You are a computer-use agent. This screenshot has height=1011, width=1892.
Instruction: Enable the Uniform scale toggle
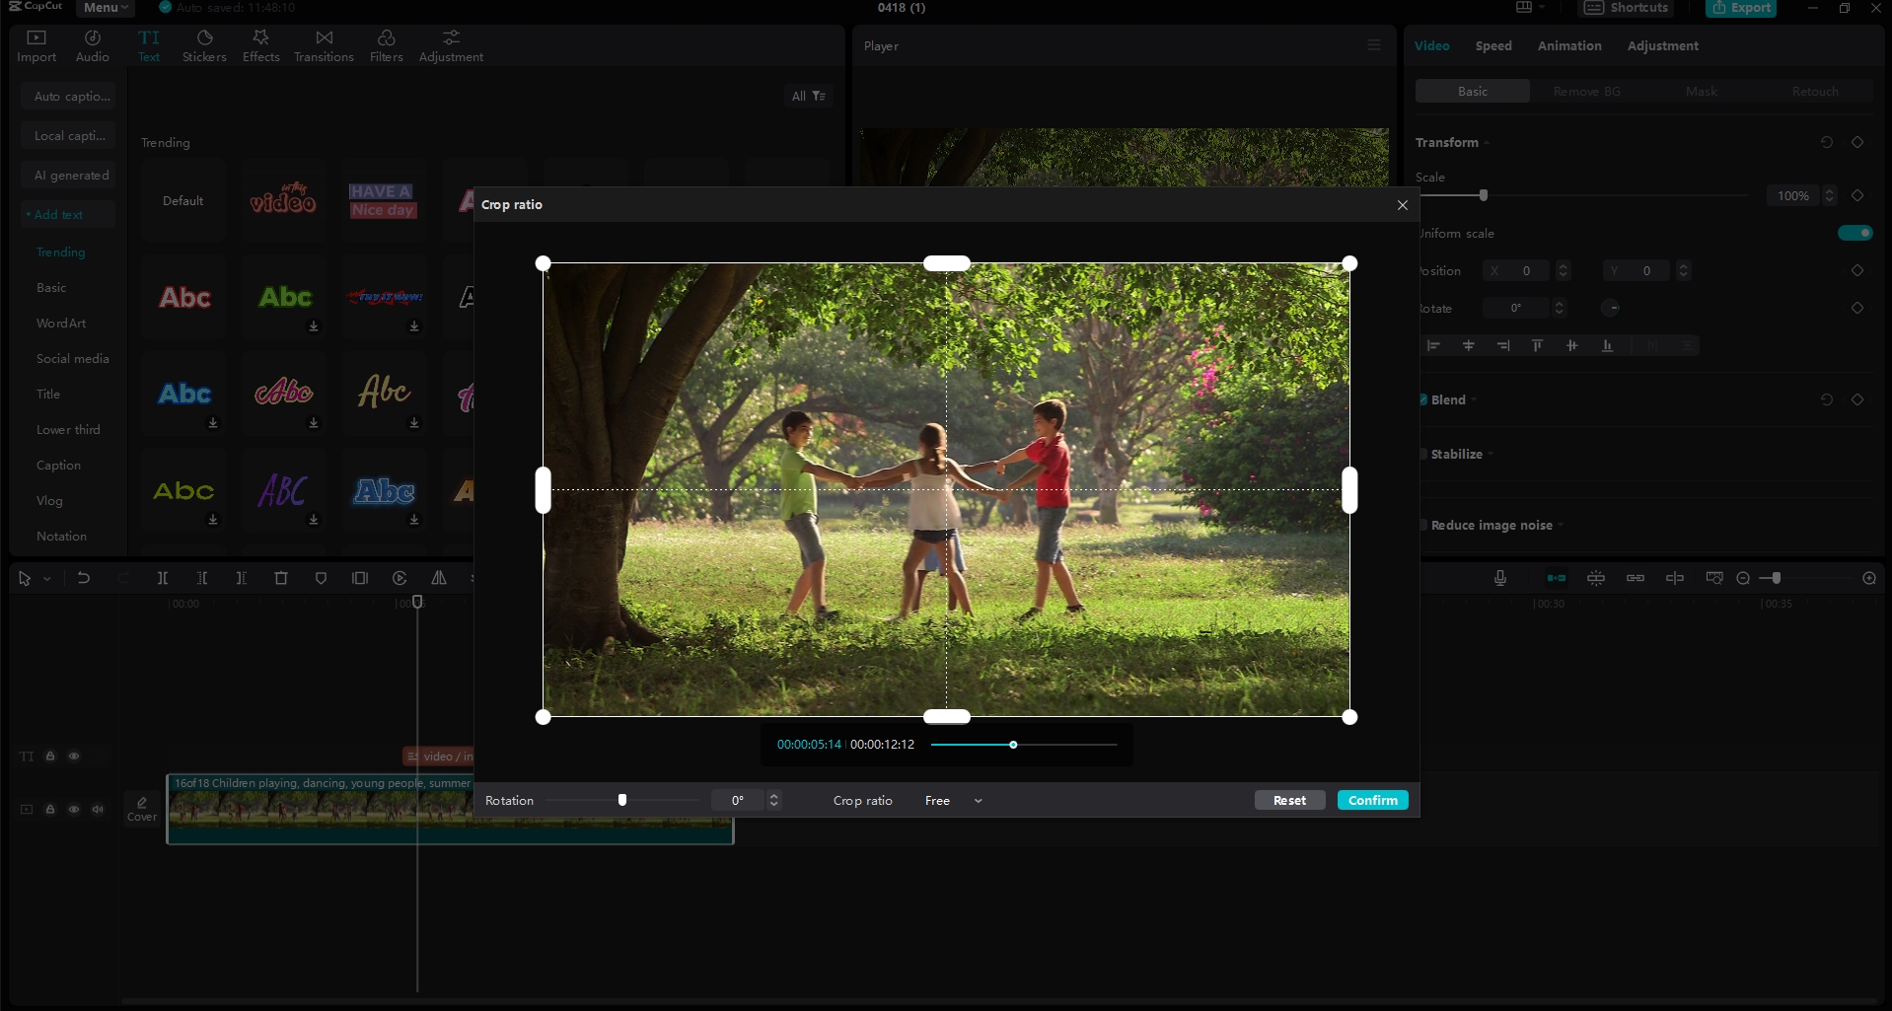[1854, 233]
